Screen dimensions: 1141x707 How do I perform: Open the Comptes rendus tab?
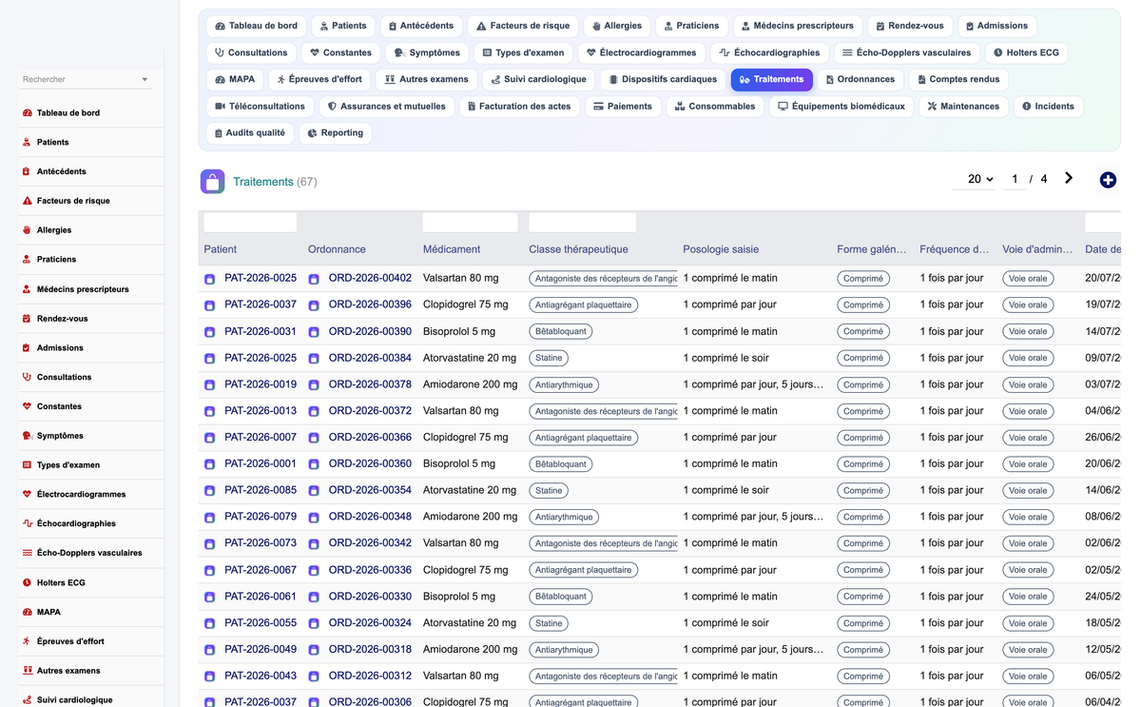coord(957,80)
